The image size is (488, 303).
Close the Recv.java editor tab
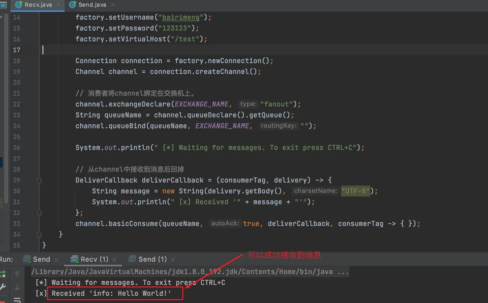coord(57,5)
